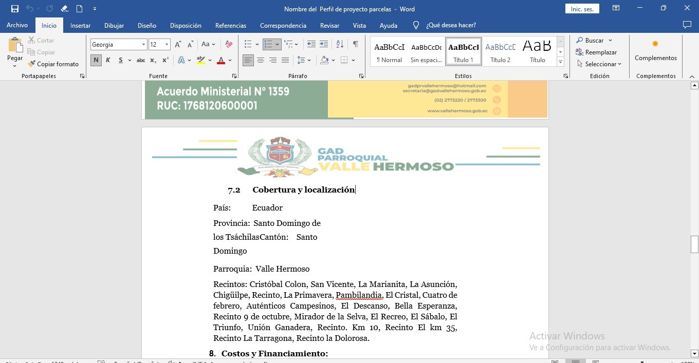
Task: Click the Inic. ses. sign-in button
Action: pos(582,9)
